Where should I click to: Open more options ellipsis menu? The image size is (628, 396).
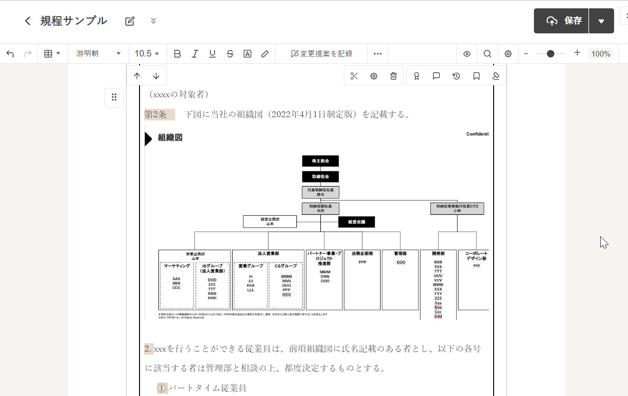[x=378, y=54]
